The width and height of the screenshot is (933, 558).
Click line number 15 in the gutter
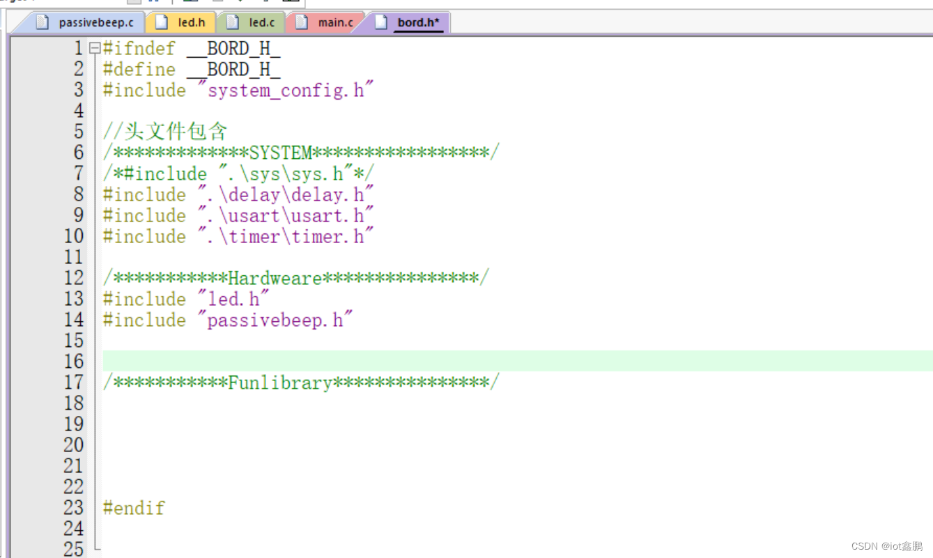tap(74, 341)
